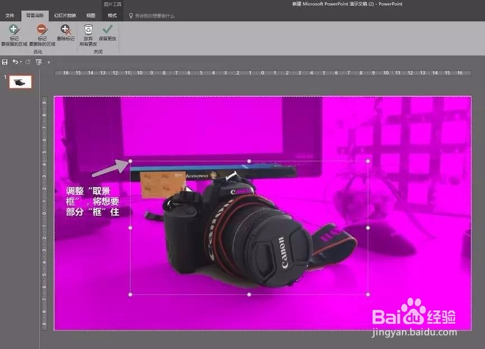Redo the action in quick access toolbar
The height and width of the screenshot is (349, 485).
(x=28, y=62)
